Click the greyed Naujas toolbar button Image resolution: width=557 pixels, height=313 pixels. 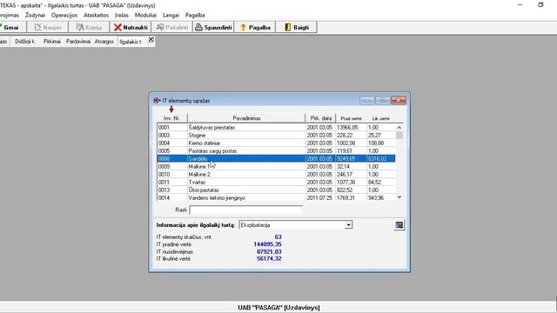47,27
